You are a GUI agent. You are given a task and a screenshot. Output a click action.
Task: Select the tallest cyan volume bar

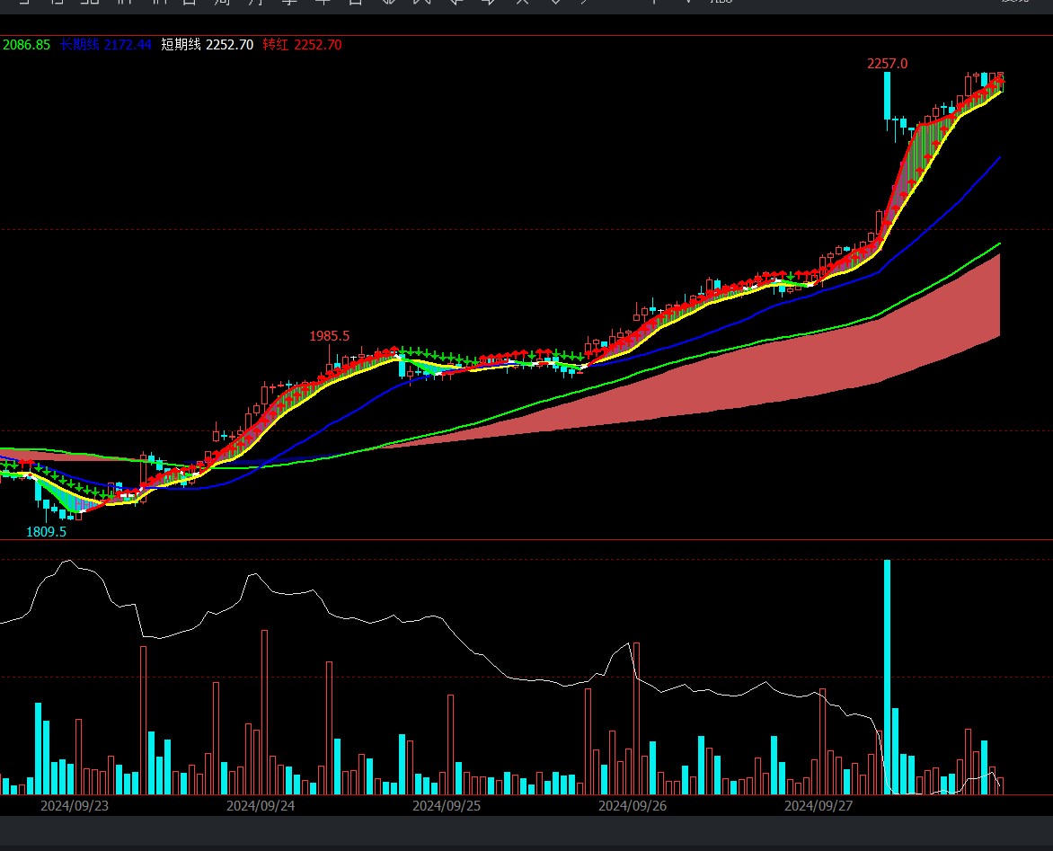click(887, 677)
